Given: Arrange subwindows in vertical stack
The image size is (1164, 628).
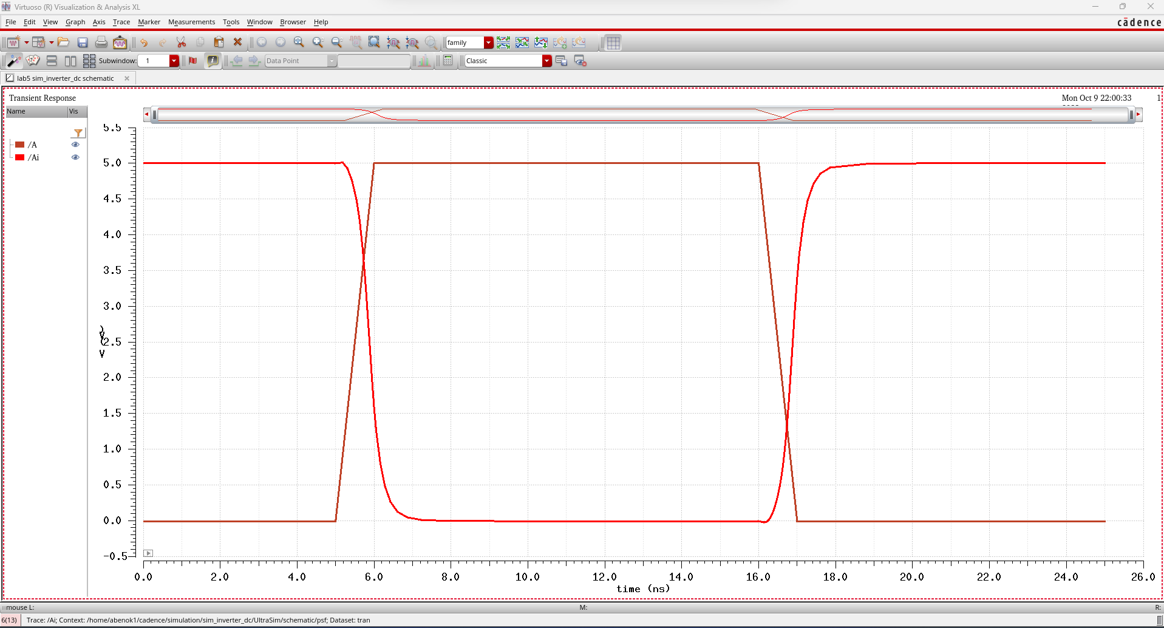Looking at the screenshot, I should click(52, 61).
